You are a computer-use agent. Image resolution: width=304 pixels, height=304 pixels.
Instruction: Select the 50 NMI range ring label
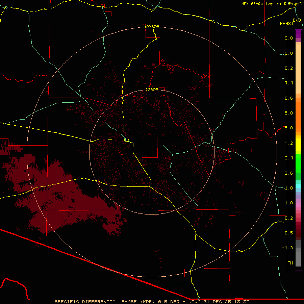(x=152, y=89)
